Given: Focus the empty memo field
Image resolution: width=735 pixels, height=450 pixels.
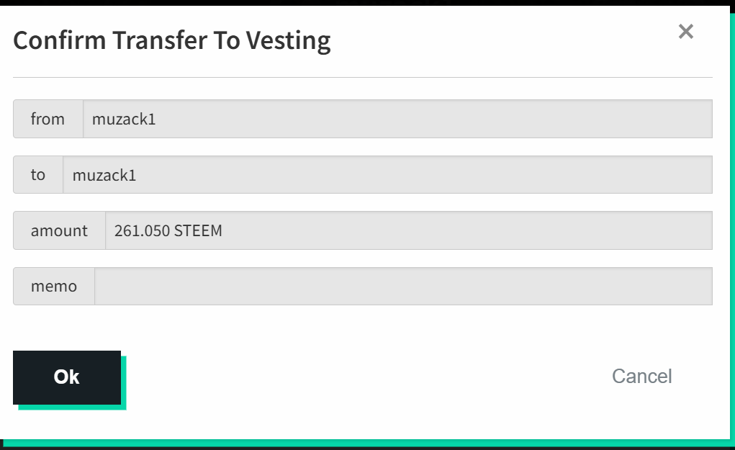Looking at the screenshot, I should tap(404, 286).
